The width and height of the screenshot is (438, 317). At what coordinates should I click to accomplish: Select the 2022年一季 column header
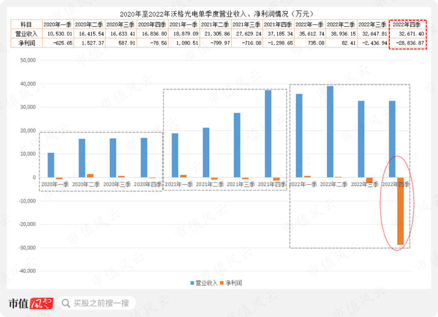click(310, 24)
